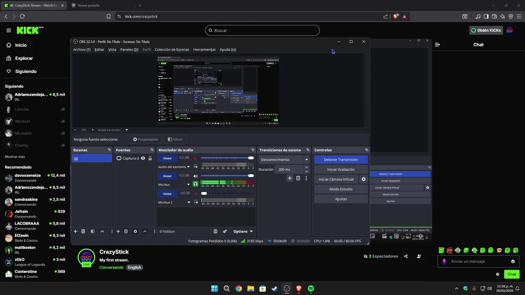525x295 pixels.
Task: Toggle monitoring headphone on Mic/Aux 2
Action: (196, 202)
